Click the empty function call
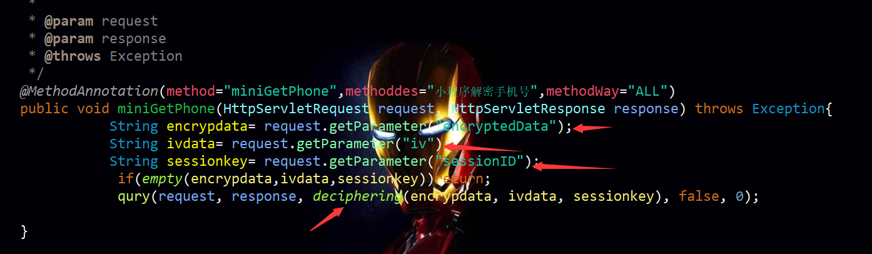 (162, 179)
